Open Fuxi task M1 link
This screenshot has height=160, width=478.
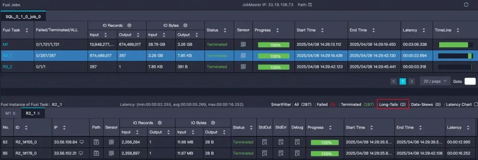coord(5,45)
